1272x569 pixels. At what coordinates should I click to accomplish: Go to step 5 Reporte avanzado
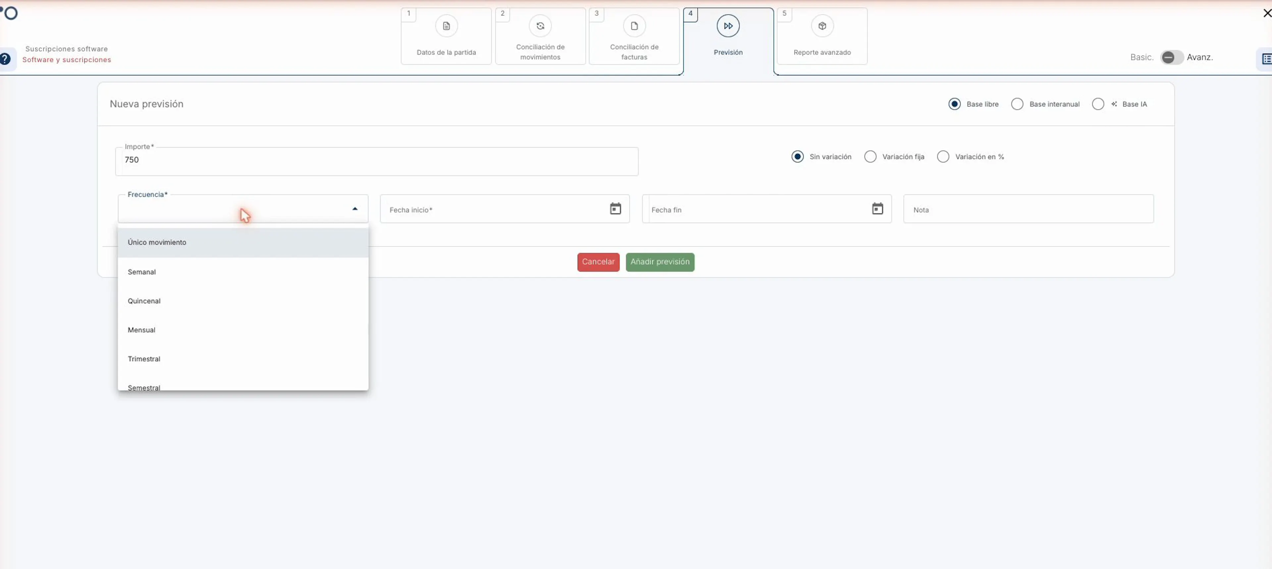pyautogui.click(x=822, y=36)
